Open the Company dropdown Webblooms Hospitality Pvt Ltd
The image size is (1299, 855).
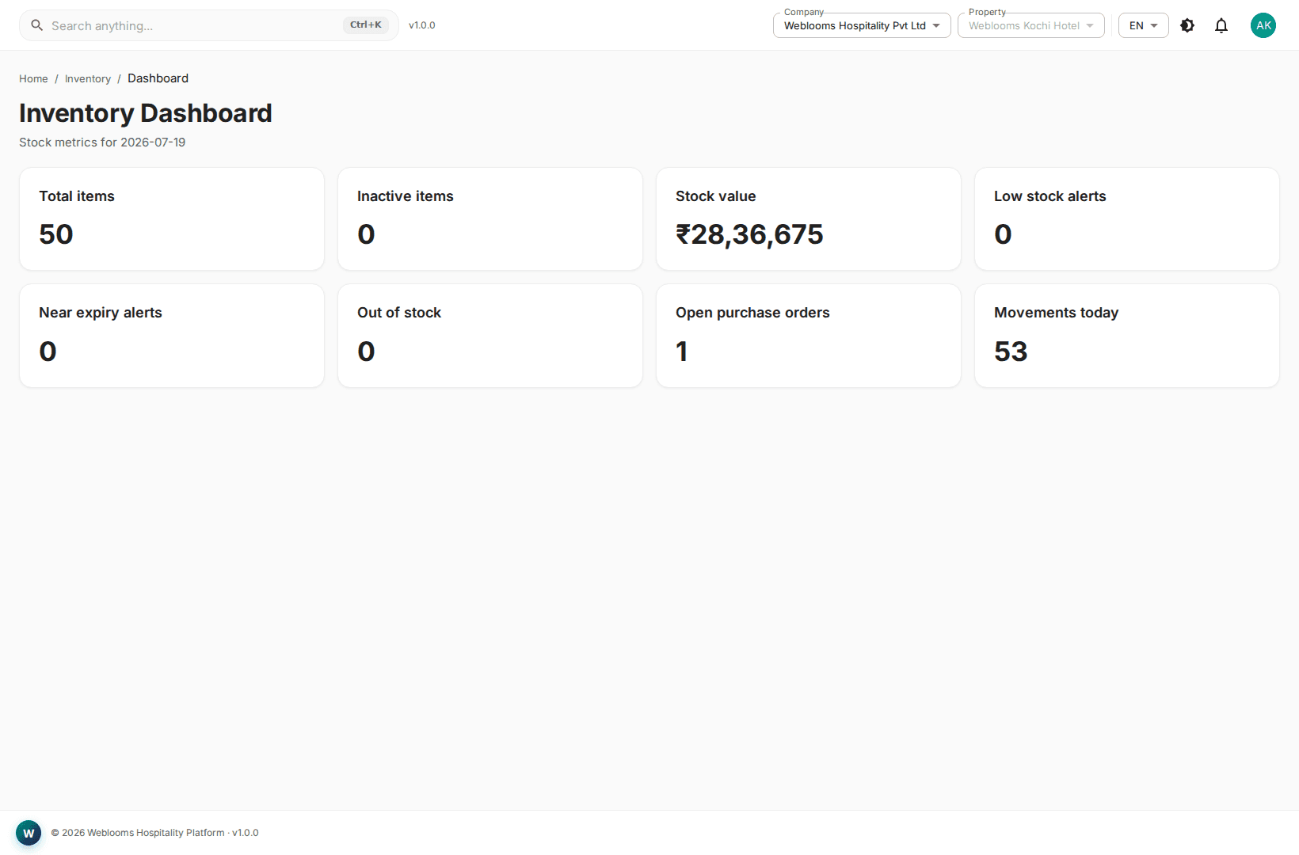coord(862,25)
